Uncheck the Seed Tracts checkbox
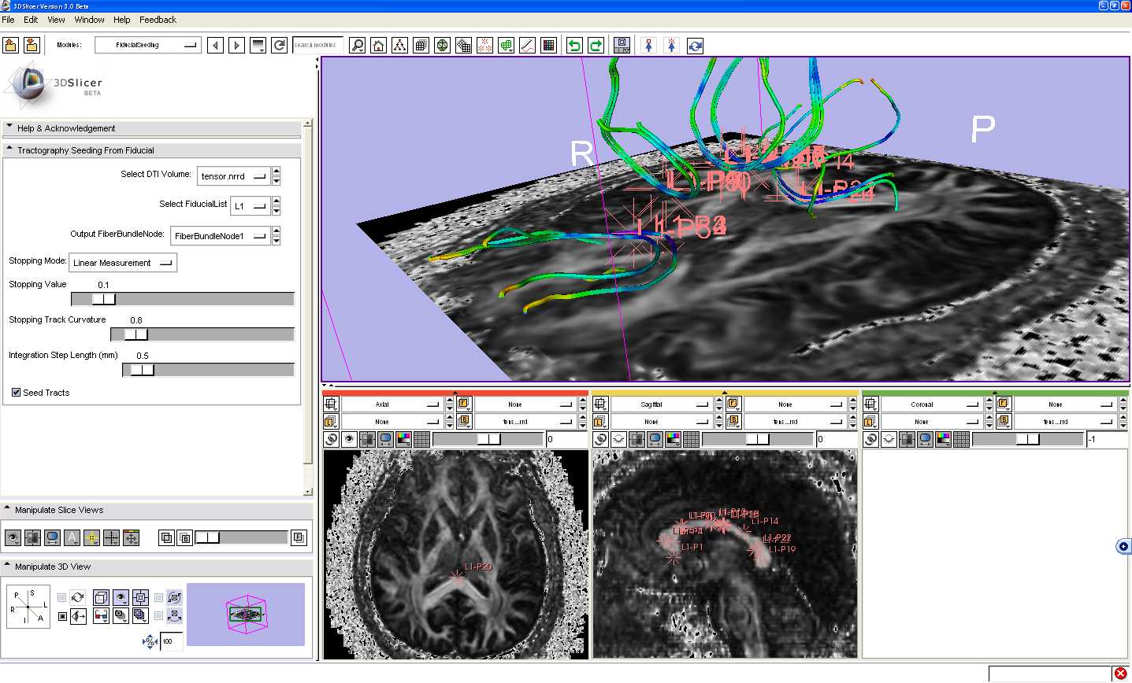 tap(16, 392)
